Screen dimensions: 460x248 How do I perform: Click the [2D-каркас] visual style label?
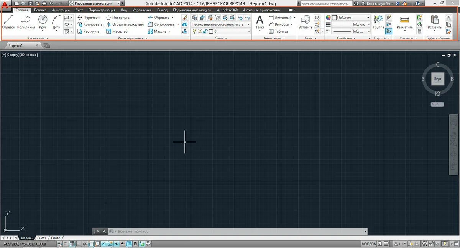tap(28, 55)
